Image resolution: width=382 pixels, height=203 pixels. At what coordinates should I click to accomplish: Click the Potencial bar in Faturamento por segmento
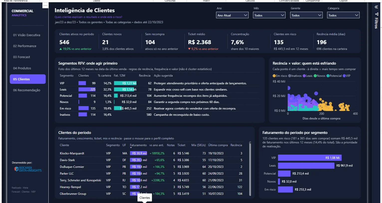(x=284, y=174)
